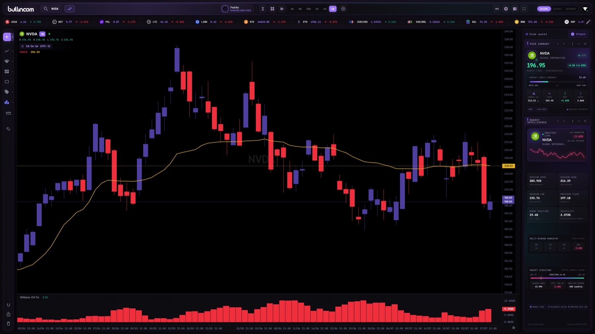595x334 pixels.
Task: Select the 1m timeframe
Action: (292, 9)
